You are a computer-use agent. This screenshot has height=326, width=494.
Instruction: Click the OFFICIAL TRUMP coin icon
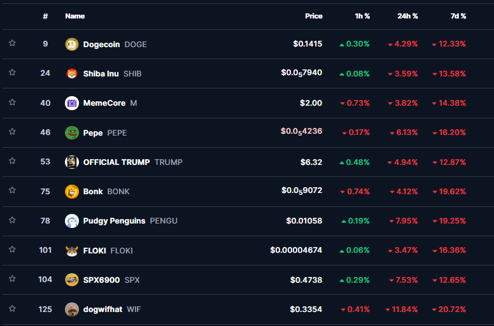[x=72, y=162]
